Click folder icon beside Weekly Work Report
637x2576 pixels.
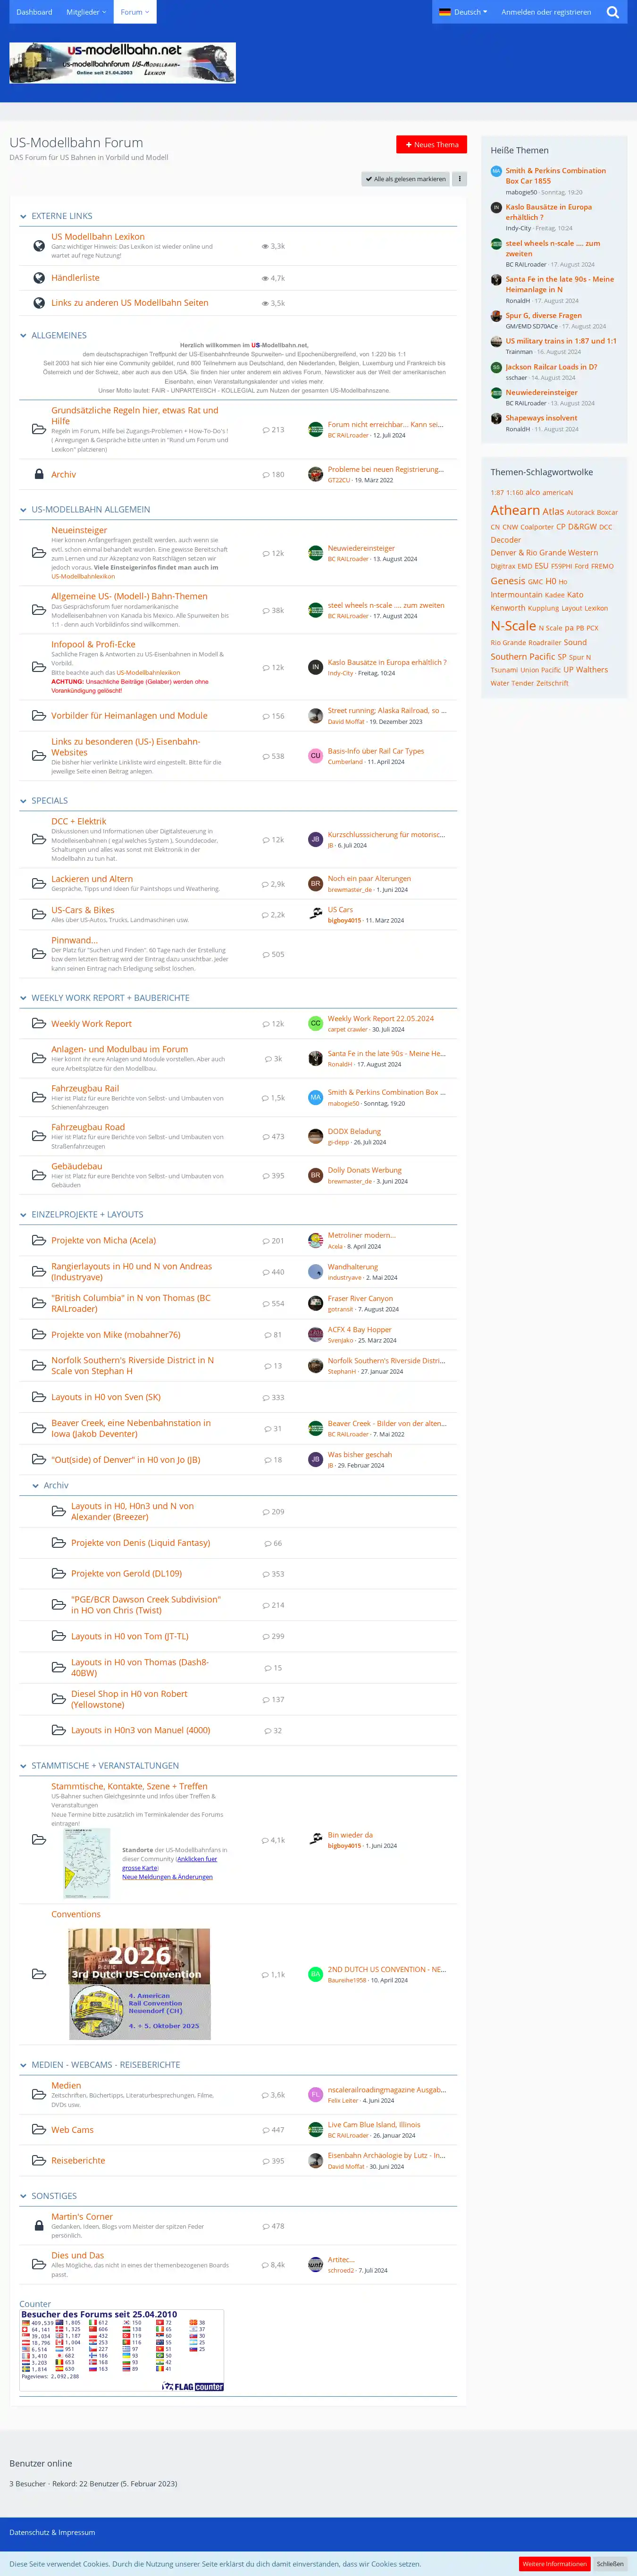click(39, 1023)
